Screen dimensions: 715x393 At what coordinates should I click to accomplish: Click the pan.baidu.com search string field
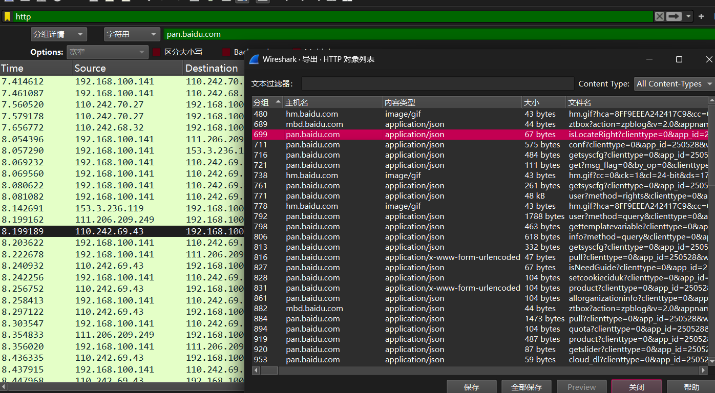pos(439,34)
